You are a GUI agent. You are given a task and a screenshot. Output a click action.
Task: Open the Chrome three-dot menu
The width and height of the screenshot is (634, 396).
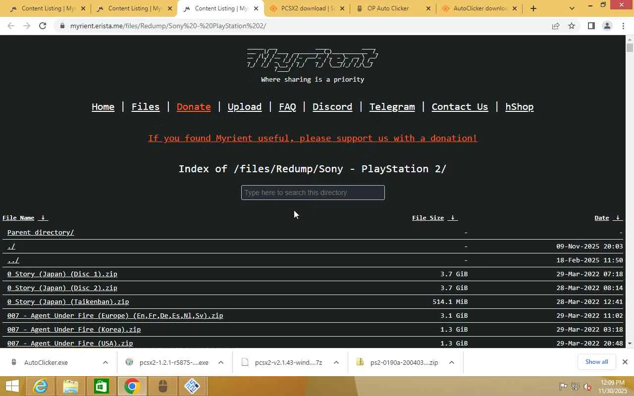pyautogui.click(x=623, y=26)
